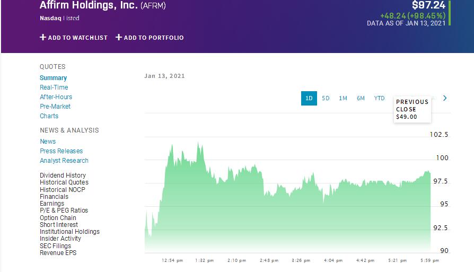Open the After-Hours quotes link
Viewport: 474px width, 272px height.
click(56, 97)
